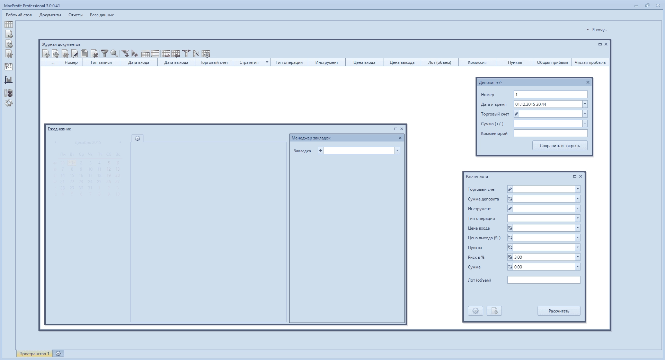
Task: Click the funnel with down arrow icon
Action: [125, 53]
